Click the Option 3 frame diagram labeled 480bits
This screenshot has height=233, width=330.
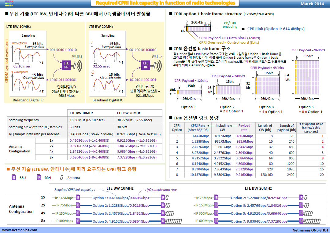click(267, 86)
